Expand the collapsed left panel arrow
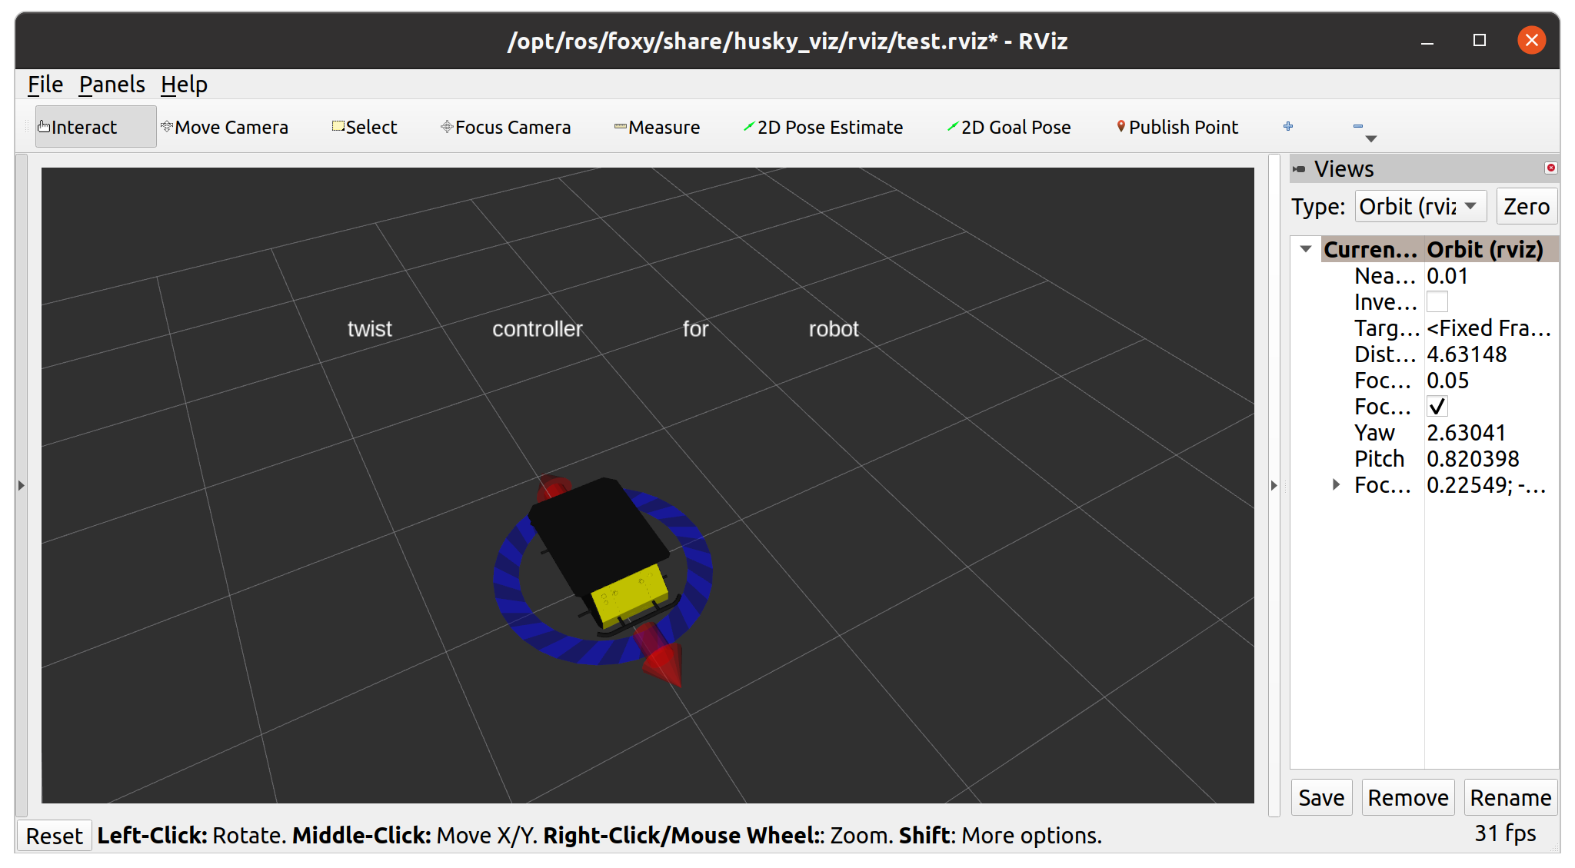 22,486
